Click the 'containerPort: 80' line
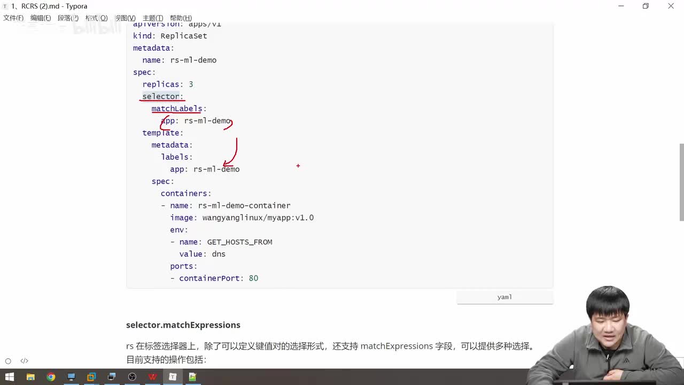The width and height of the screenshot is (684, 385). [214, 278]
